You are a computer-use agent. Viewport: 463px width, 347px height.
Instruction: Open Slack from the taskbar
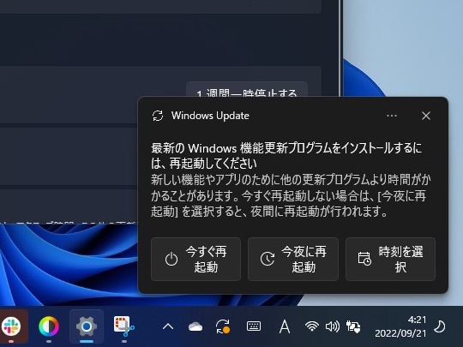(x=11, y=326)
